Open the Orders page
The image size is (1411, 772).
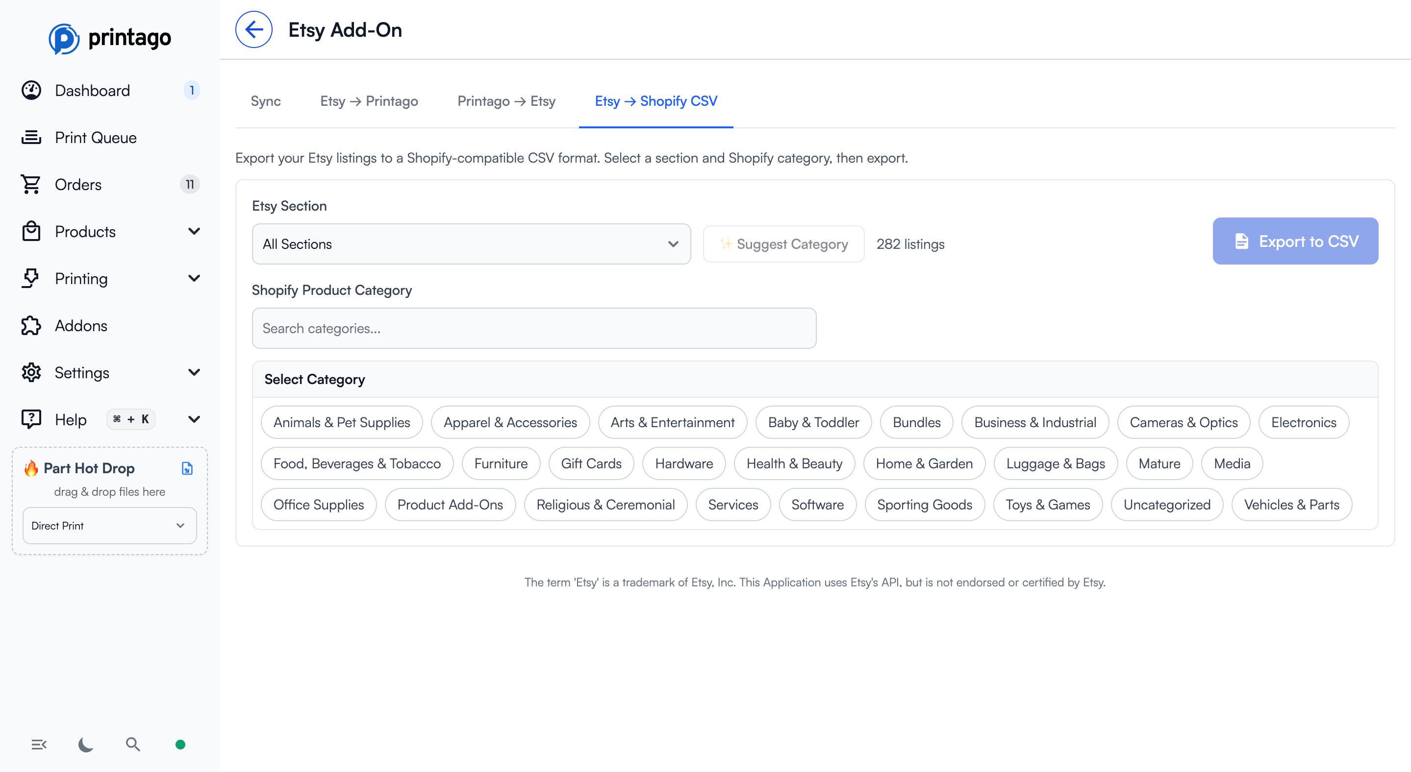click(78, 184)
